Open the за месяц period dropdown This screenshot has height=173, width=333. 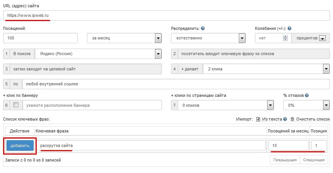click(158, 38)
